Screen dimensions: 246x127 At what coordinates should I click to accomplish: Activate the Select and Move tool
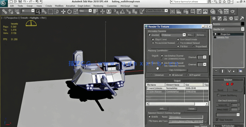tap(63, 12)
